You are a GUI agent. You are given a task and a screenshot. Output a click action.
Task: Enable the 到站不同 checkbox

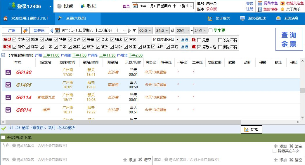(220, 47)
